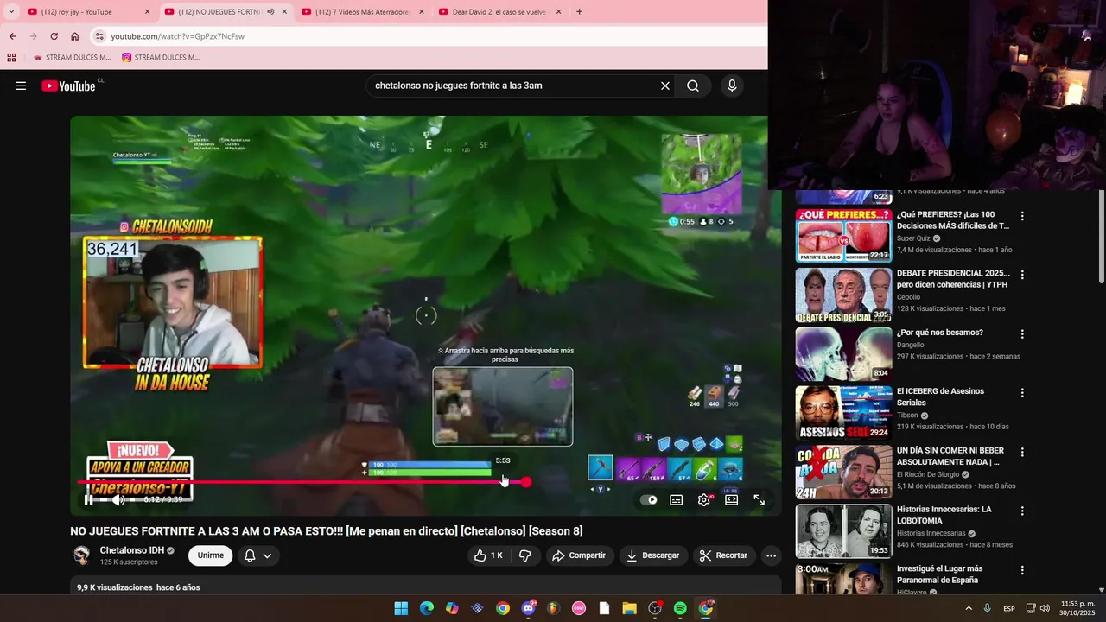Screen dimensions: 1106x622
Task: Toggle subtitles in the player
Action: [x=677, y=499]
